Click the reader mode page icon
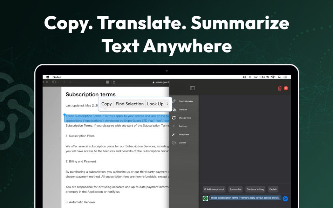Screen dimensions: 333x208 tap(114, 82)
